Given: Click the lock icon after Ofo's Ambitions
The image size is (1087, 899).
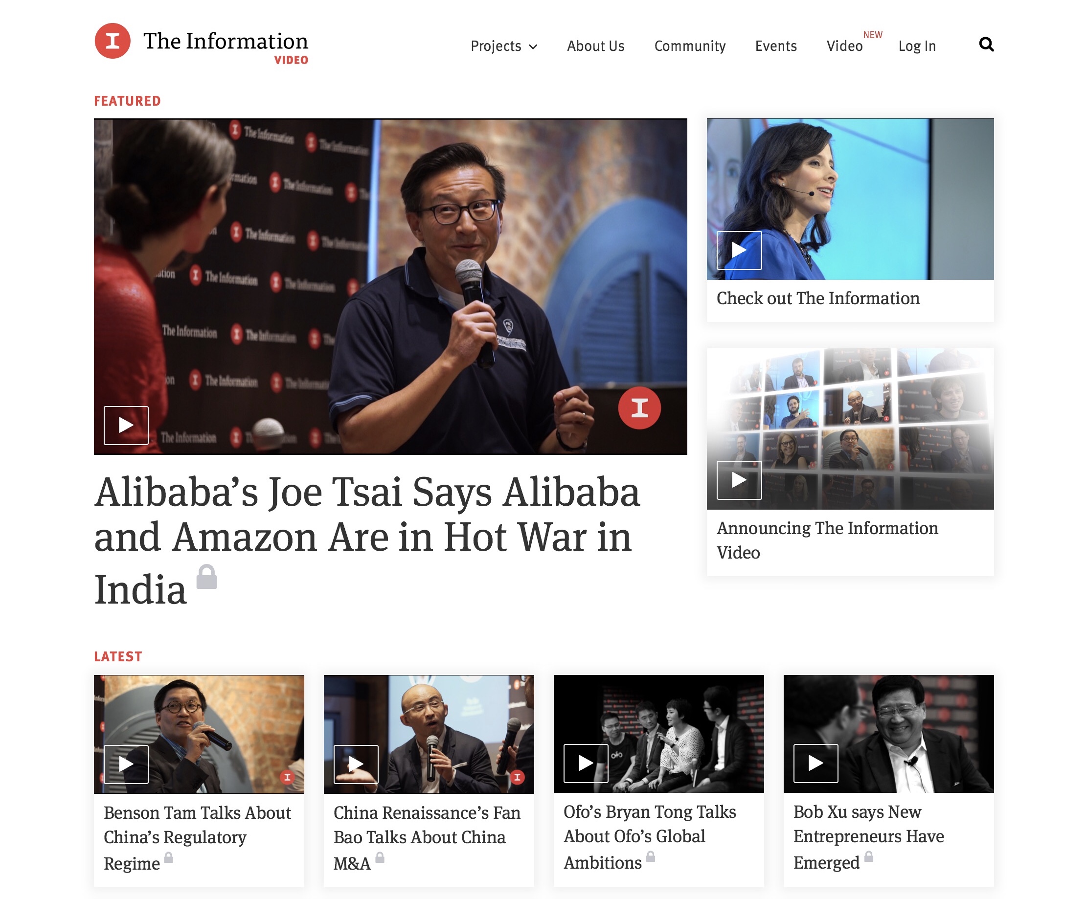Looking at the screenshot, I should (651, 856).
